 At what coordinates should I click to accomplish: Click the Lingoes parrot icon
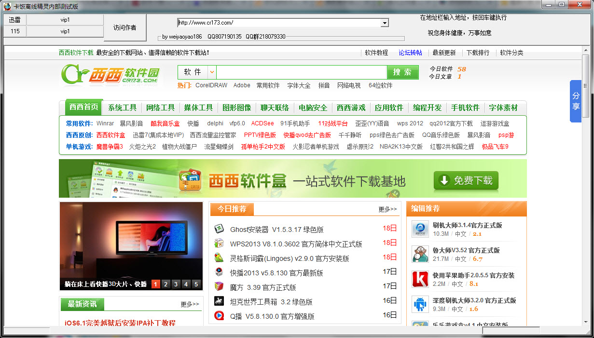pyautogui.click(x=219, y=257)
